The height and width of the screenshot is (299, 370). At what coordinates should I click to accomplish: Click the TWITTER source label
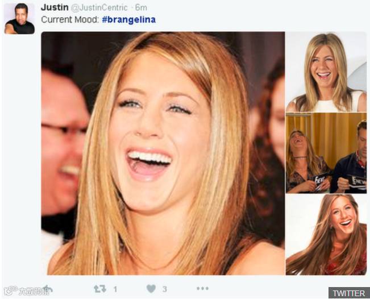click(x=349, y=293)
